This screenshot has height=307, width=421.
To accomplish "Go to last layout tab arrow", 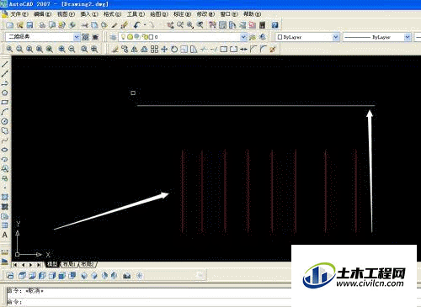I will click(39, 265).
